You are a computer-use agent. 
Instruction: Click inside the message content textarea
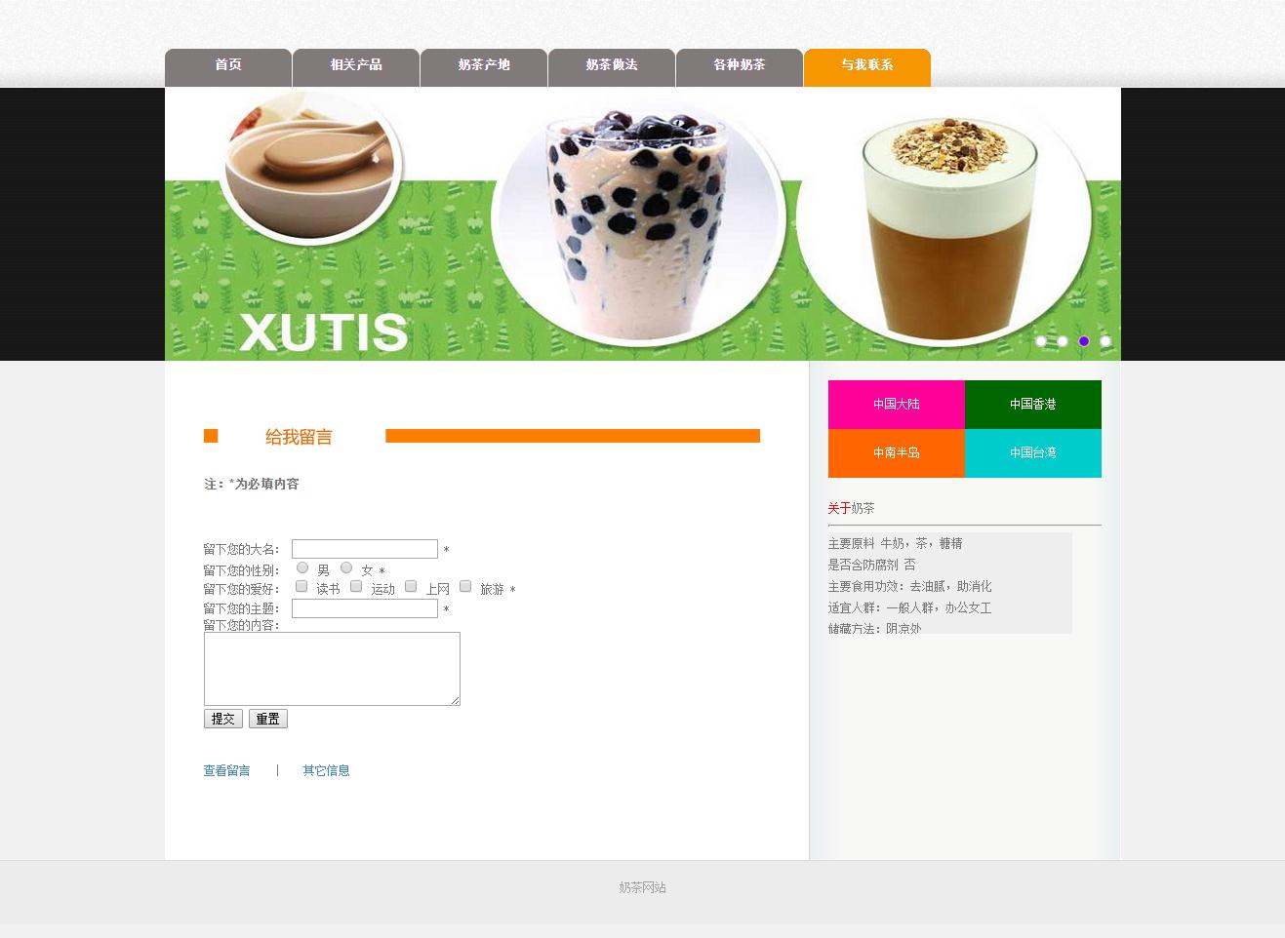pos(332,668)
